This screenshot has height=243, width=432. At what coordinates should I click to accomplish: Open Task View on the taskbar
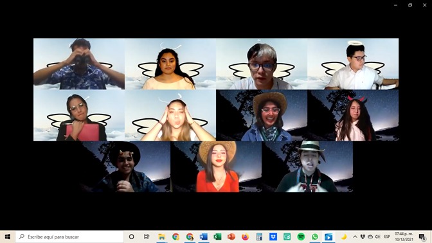point(147,237)
